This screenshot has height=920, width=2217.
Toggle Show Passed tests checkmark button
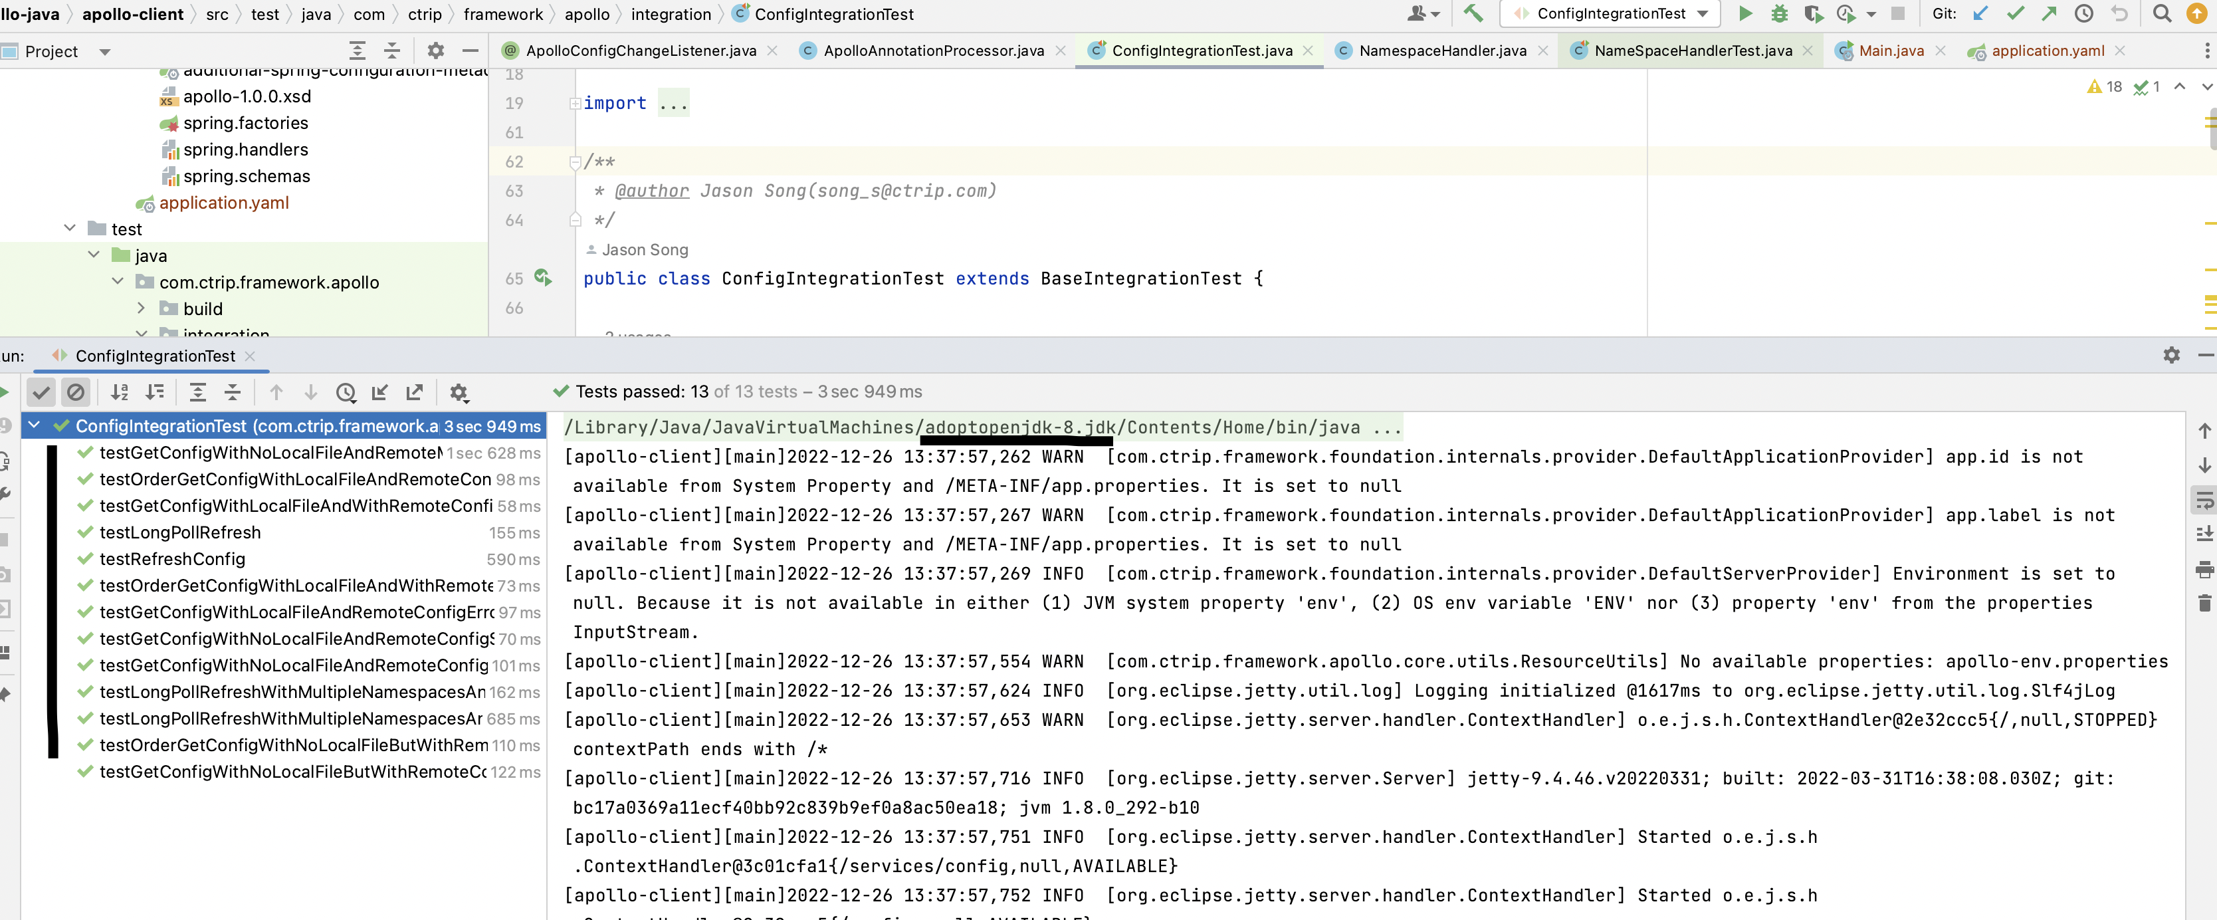(41, 392)
